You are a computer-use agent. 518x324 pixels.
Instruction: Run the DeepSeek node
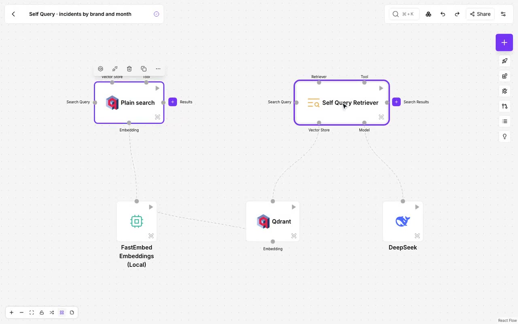click(x=417, y=207)
